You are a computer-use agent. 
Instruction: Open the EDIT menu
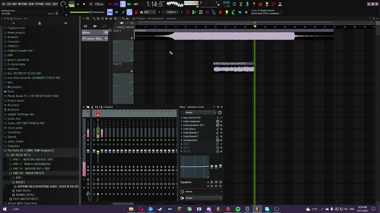[x=9, y=4]
